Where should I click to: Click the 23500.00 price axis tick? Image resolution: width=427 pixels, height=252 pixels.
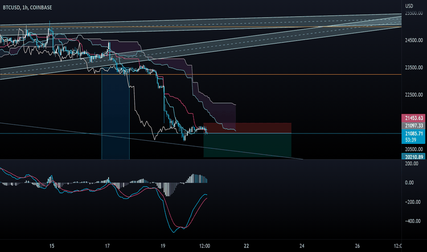414,67
